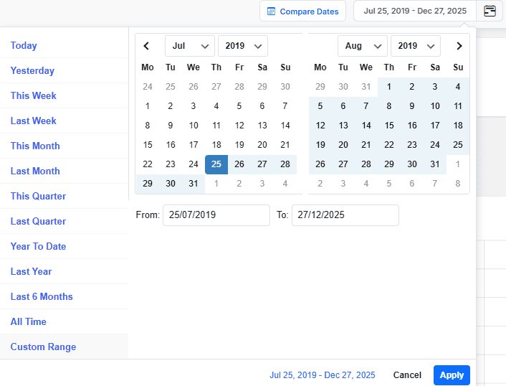
Task: Select All Time range
Action: 65,321
